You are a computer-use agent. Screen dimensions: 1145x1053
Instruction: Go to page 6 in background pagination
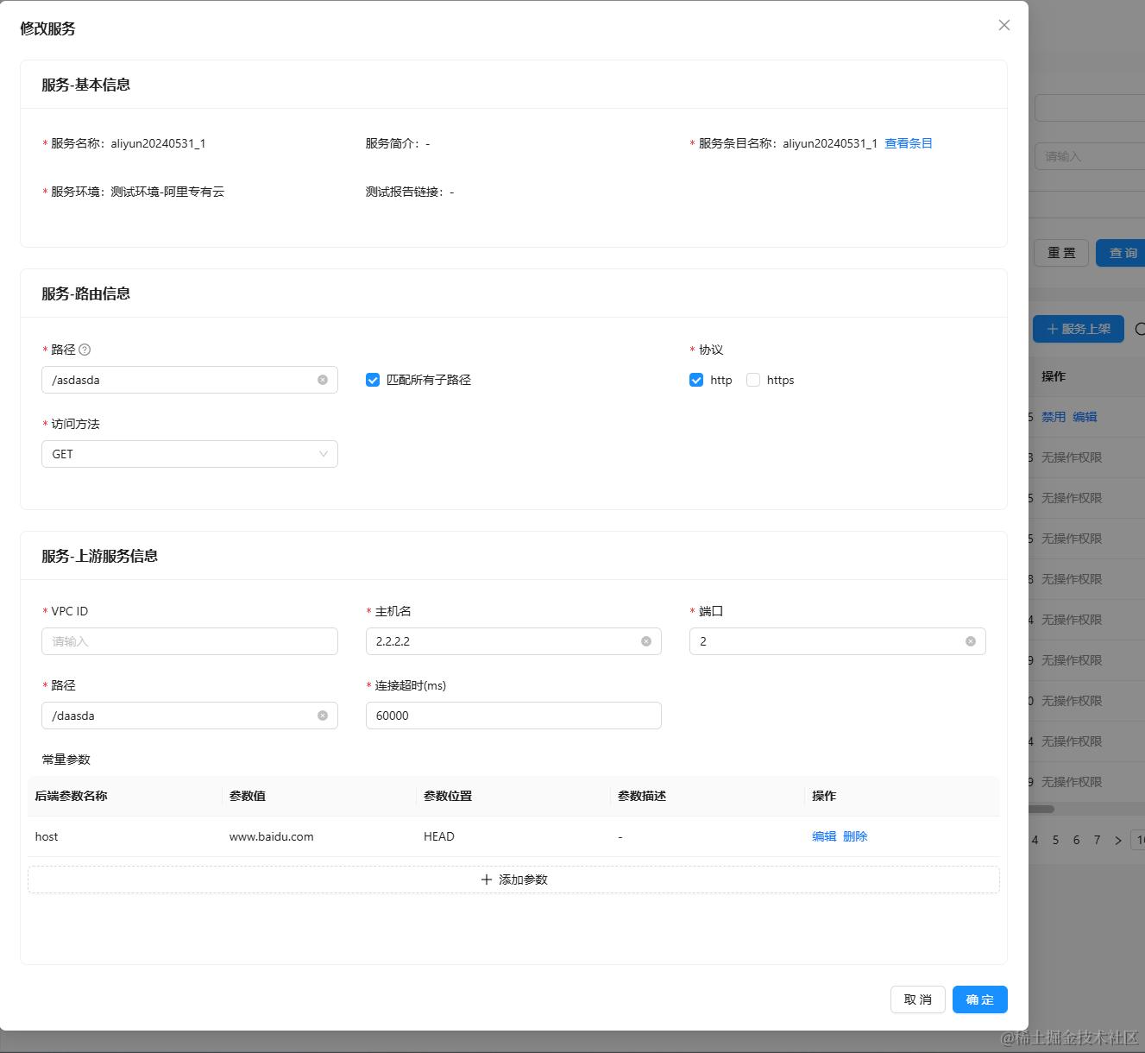click(x=1076, y=840)
